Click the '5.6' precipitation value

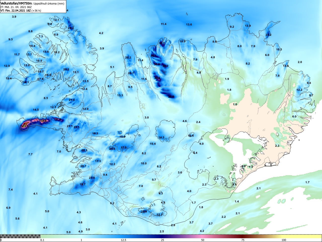[x=17, y=219]
